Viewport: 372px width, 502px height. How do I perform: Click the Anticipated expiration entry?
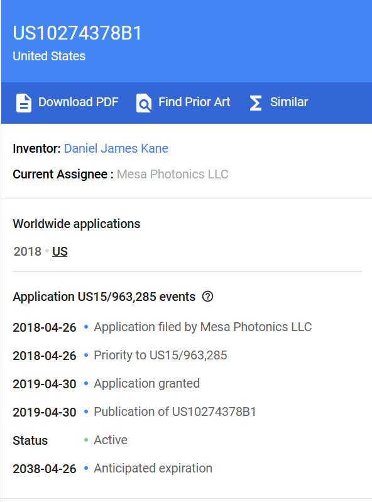tap(153, 468)
